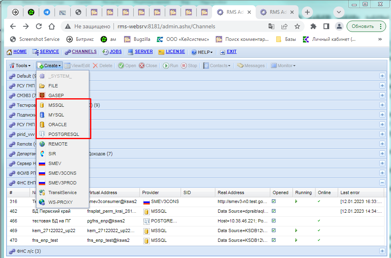This screenshot has height=258, width=391.
Task: Open Messages from the toolbar
Action: coord(251,66)
